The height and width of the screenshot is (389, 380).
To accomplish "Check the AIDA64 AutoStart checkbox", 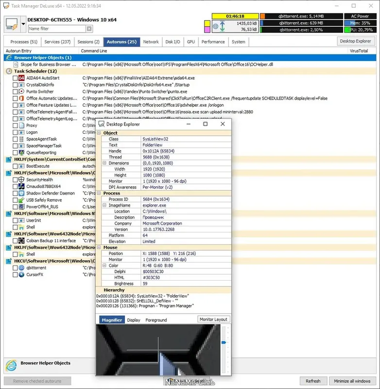I will click(x=15, y=78).
